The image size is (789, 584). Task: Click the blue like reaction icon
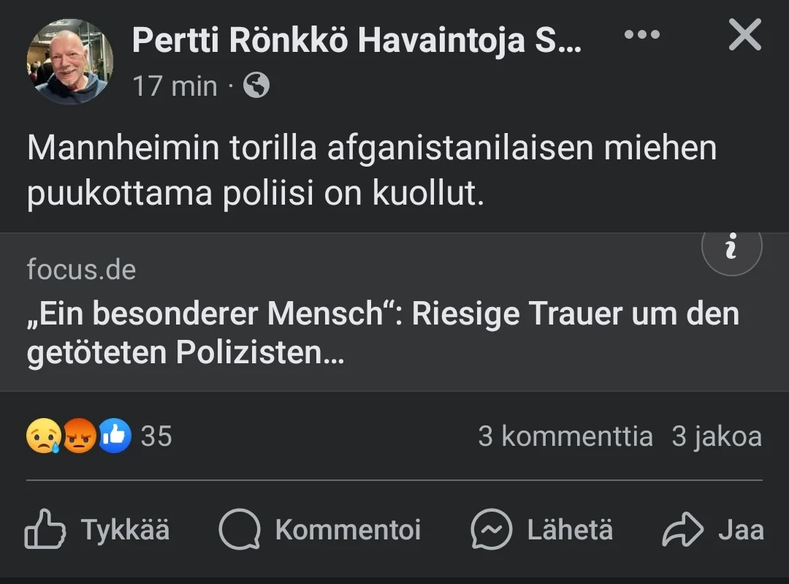[115, 436]
